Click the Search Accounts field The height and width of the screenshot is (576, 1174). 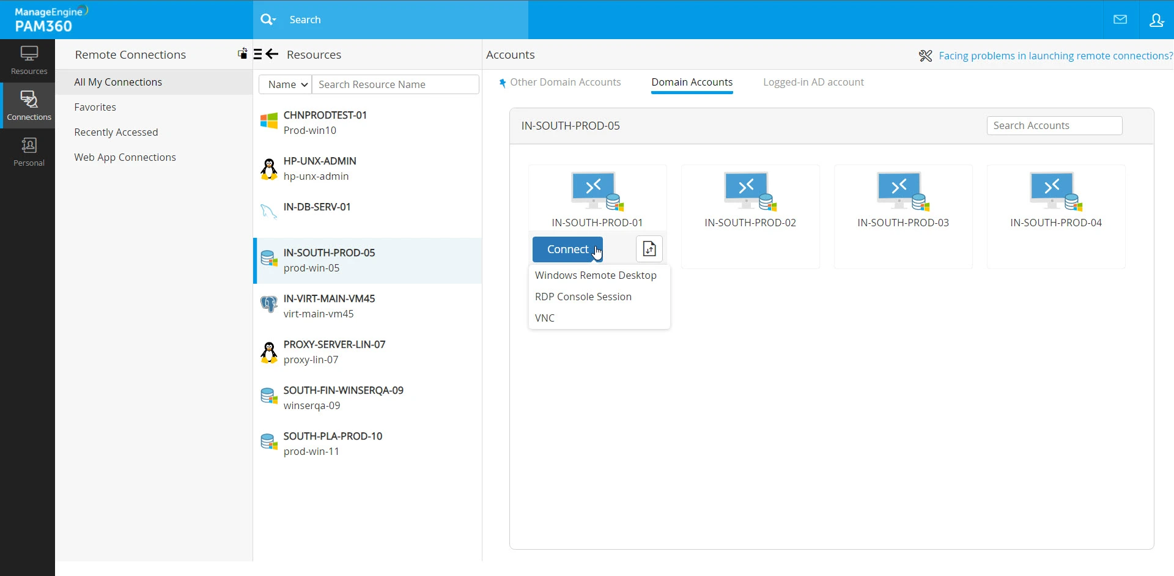click(x=1054, y=125)
